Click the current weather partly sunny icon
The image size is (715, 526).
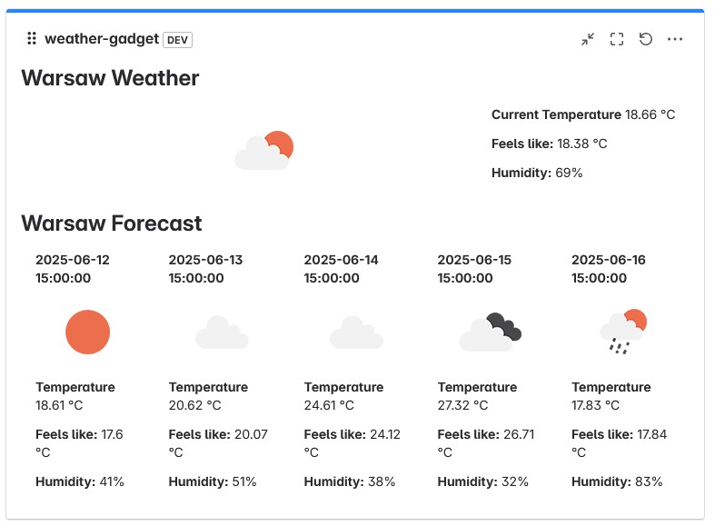pos(263,151)
